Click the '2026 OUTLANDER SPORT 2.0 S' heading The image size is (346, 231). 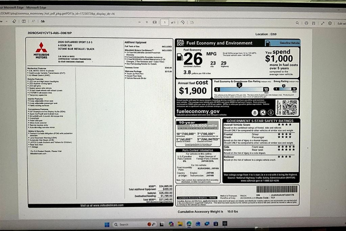(x=75, y=42)
